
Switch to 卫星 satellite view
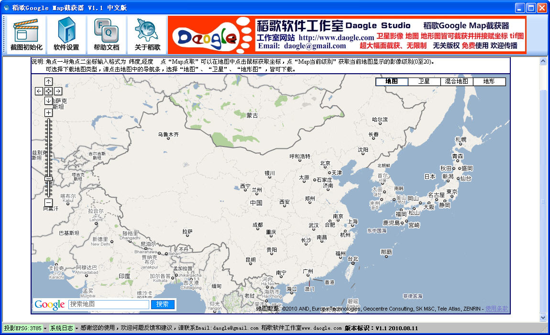pyautogui.click(x=424, y=81)
